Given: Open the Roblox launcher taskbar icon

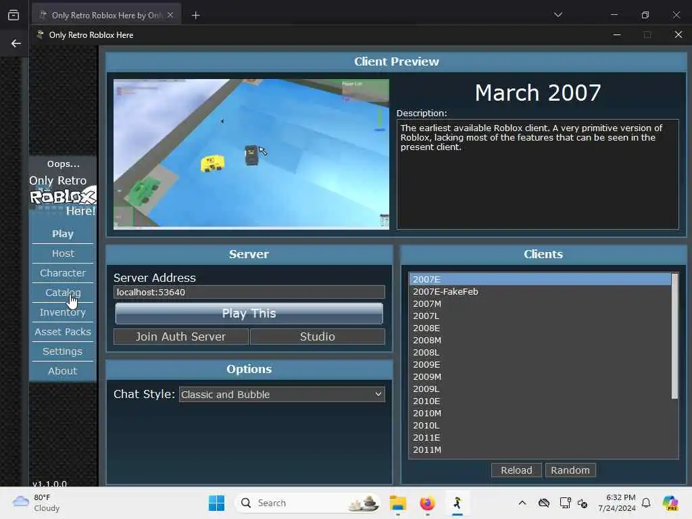Looking at the screenshot, I should click(458, 503).
